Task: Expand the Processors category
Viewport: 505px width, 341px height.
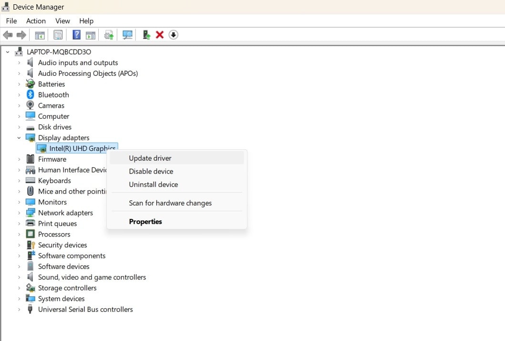Action: point(19,235)
